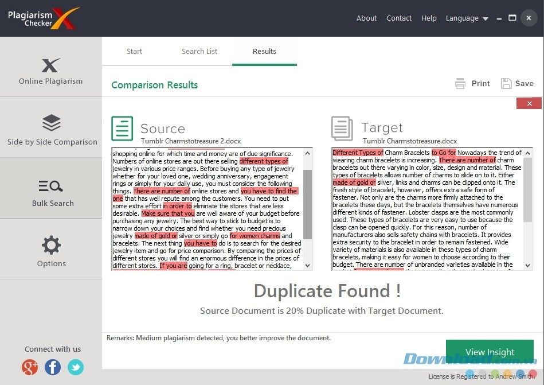
Task: Select the Side by Side Comparison icon
Action: (52, 123)
